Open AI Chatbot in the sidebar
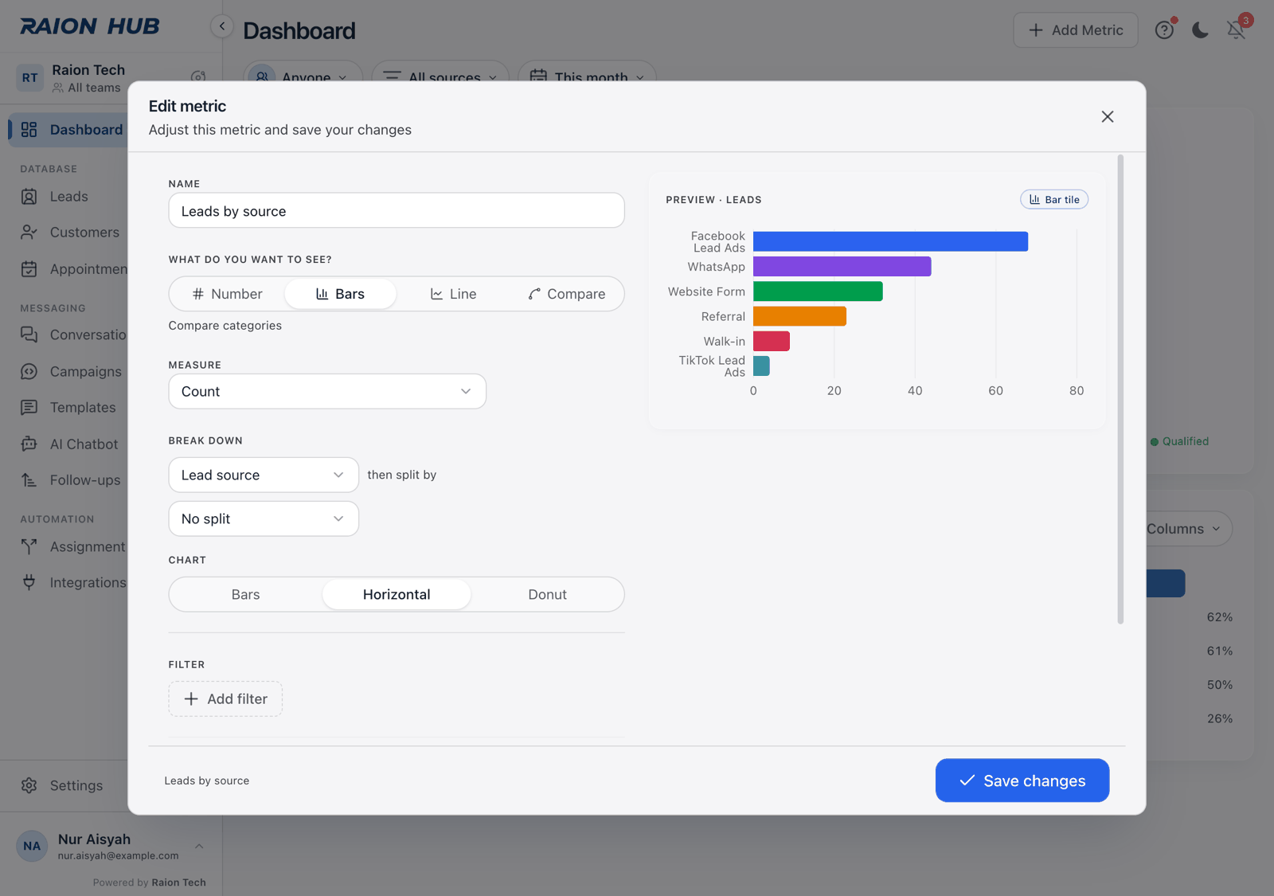 [69, 444]
